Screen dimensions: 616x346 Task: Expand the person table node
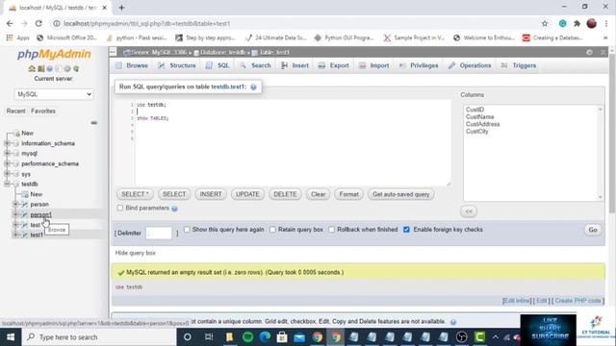[15, 205]
